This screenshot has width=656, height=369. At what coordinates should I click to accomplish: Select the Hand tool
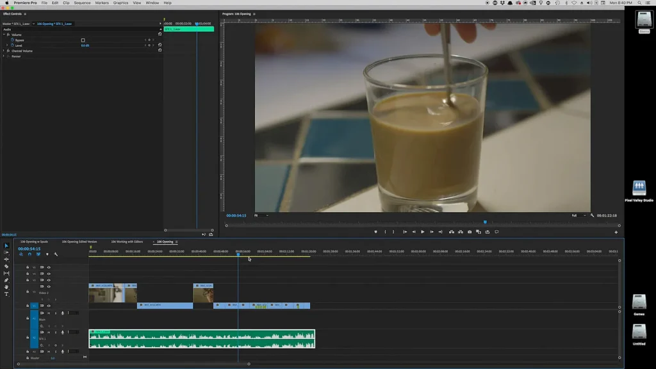coord(6,287)
